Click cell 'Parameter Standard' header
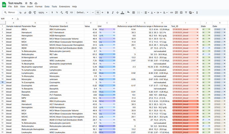 [67, 26]
